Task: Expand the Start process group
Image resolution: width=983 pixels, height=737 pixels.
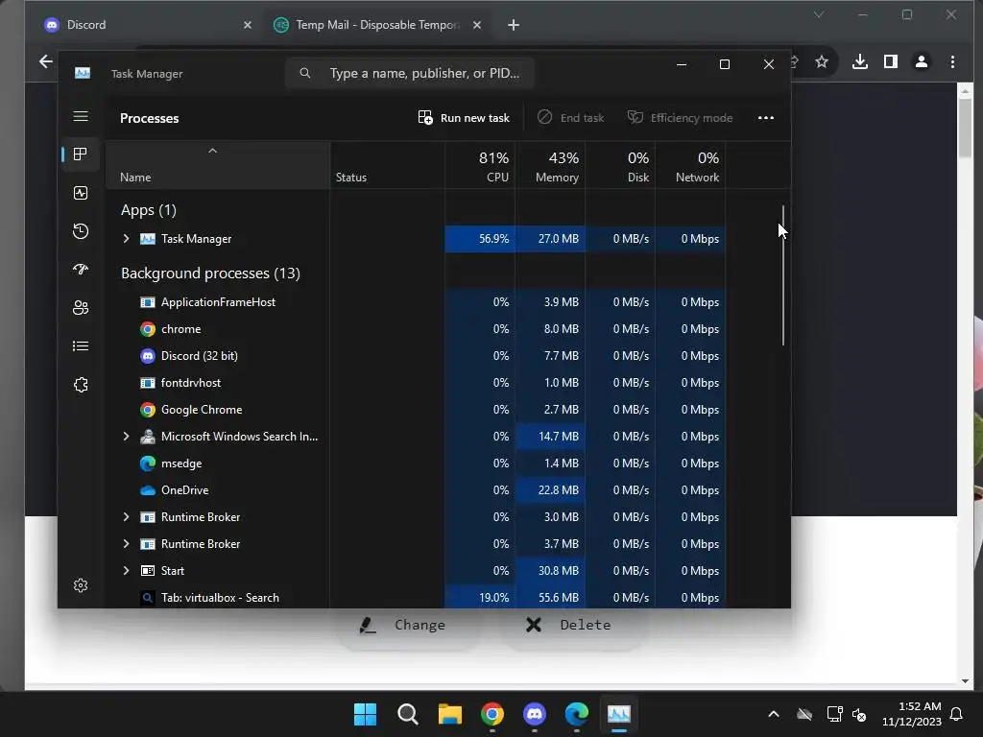Action: (126, 571)
